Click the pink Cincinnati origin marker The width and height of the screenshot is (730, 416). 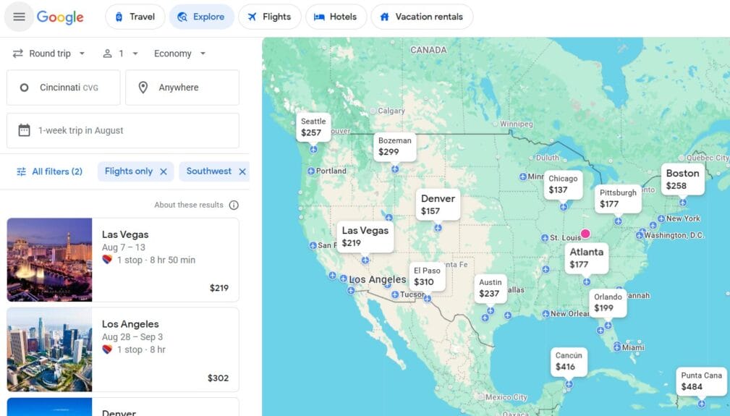click(x=585, y=233)
